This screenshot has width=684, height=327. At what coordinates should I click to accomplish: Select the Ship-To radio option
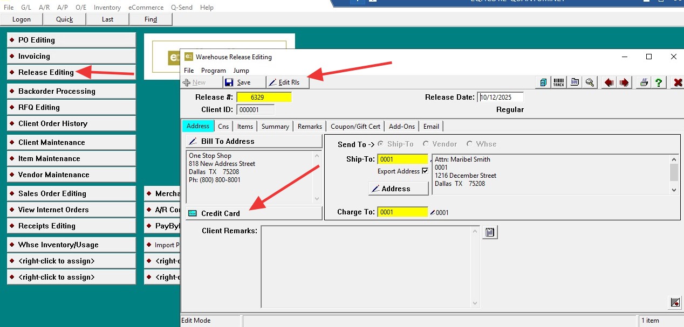pyautogui.click(x=381, y=144)
